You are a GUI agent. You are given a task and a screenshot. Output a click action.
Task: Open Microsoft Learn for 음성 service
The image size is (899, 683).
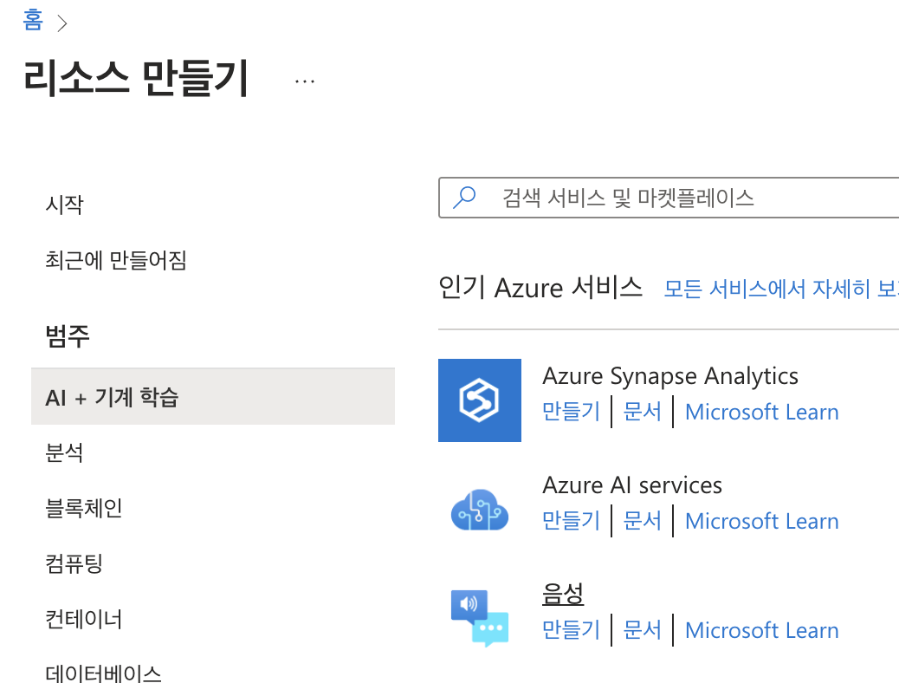point(762,630)
